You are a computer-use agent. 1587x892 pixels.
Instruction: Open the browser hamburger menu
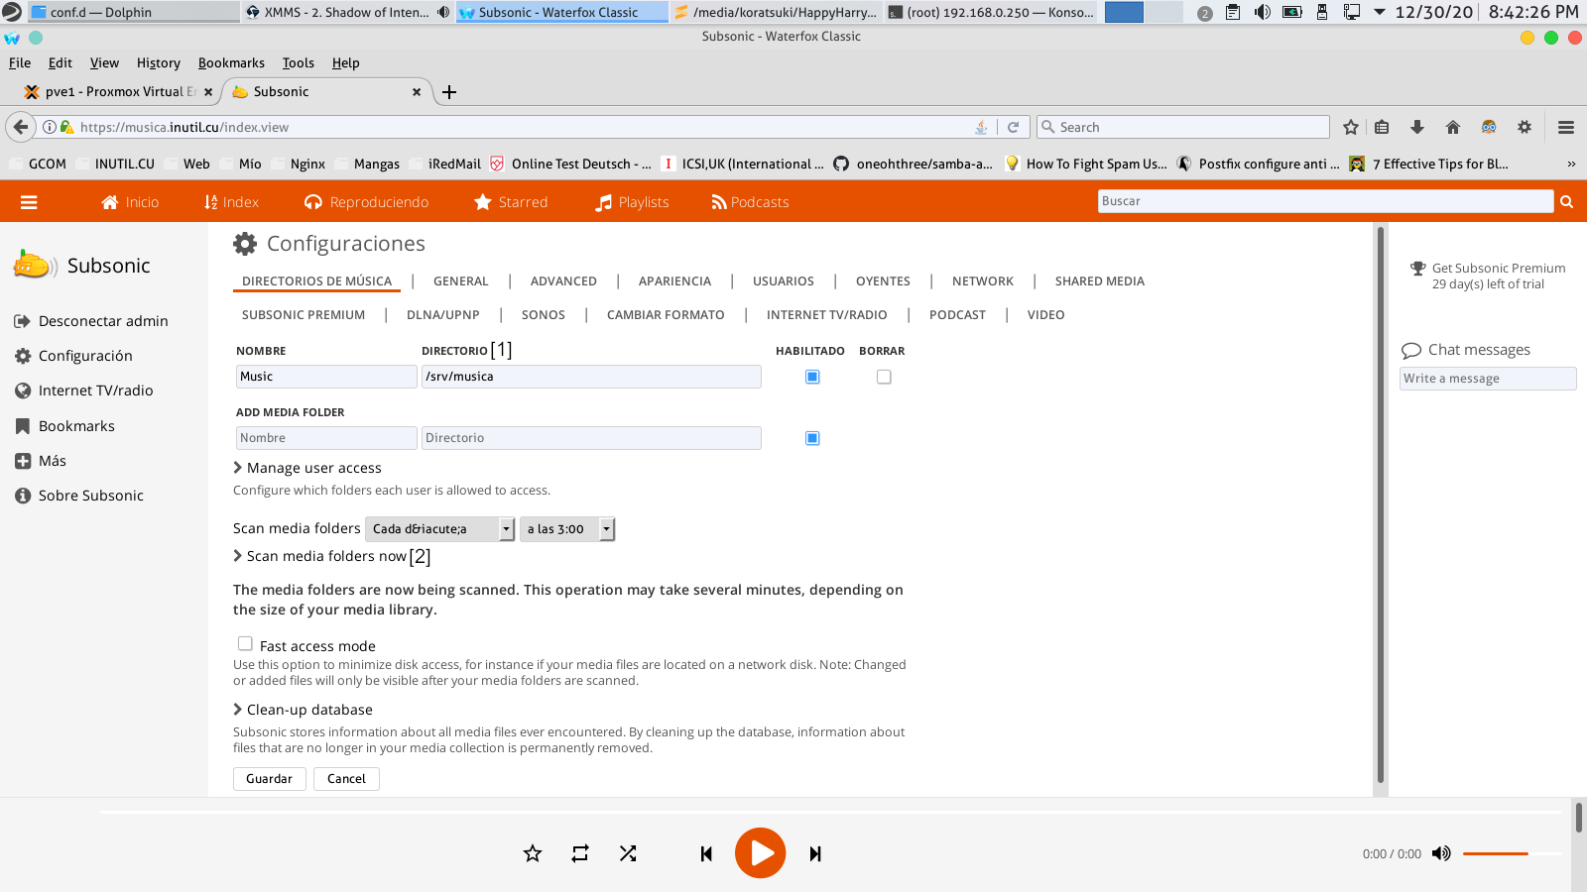(x=1566, y=127)
